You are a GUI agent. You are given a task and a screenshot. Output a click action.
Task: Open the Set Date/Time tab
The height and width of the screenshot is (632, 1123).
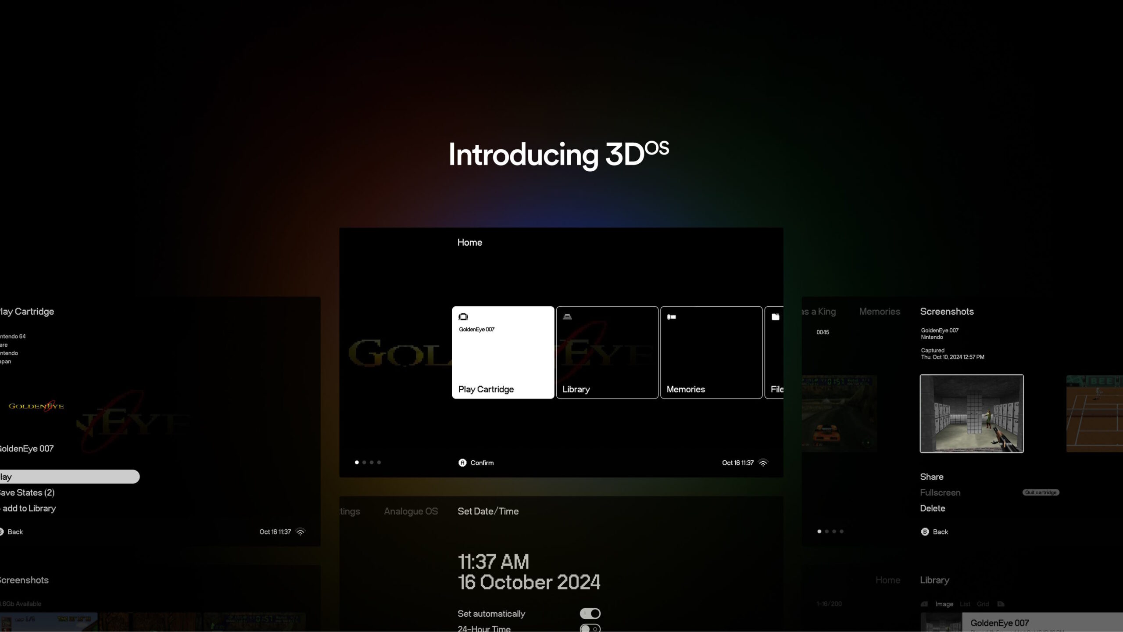[x=488, y=511]
